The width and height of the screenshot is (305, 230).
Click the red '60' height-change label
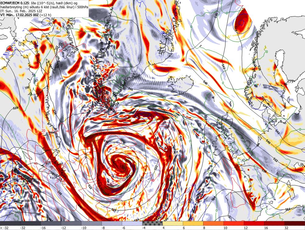pos(109,128)
